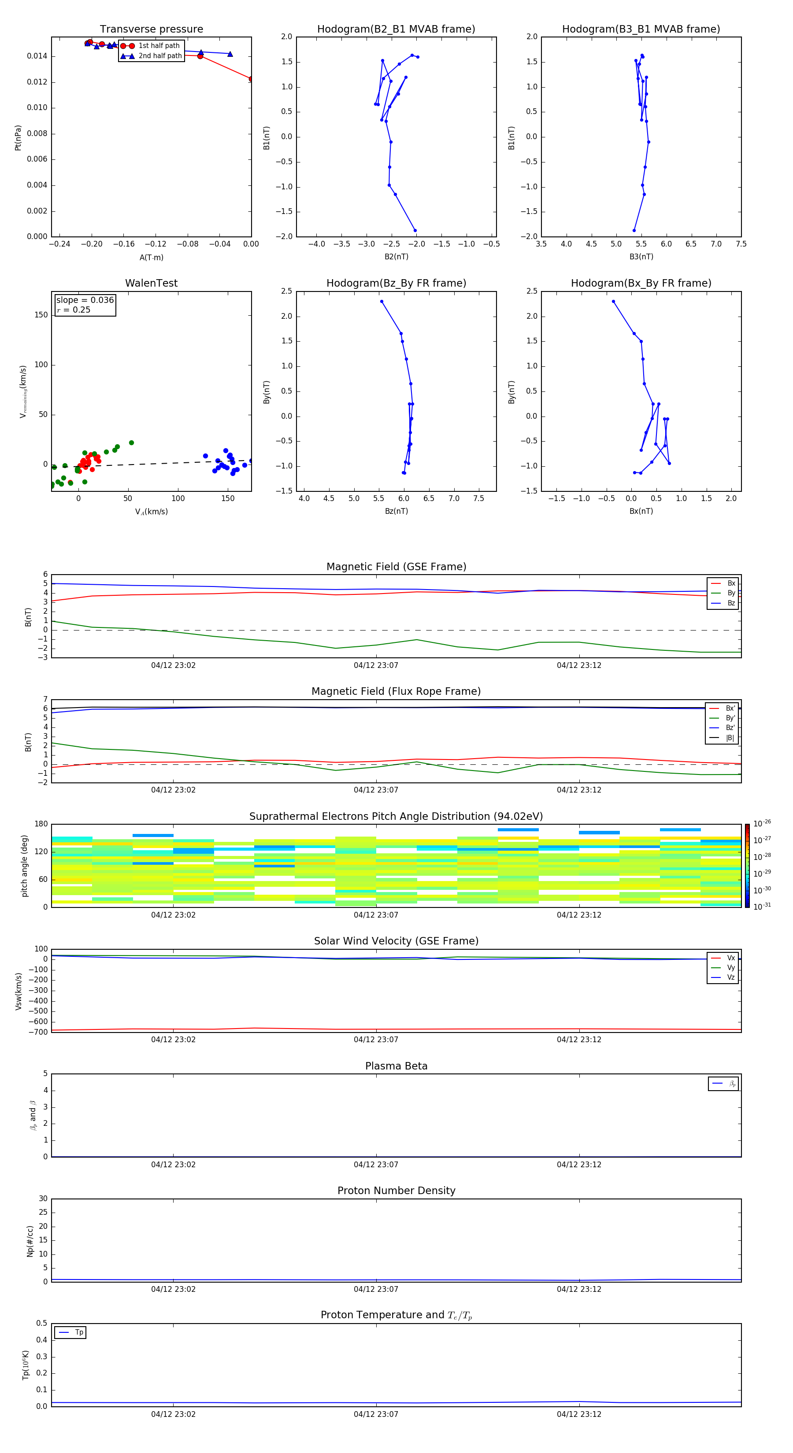Click the βp legend in Plasma Beta panel

point(723,1084)
